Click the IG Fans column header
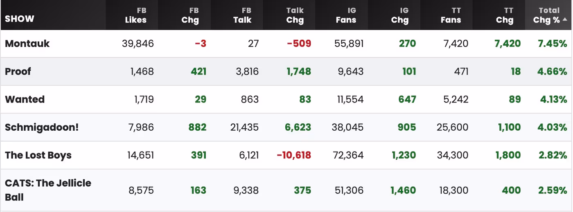This screenshot has height=212, width=573. coord(346,15)
